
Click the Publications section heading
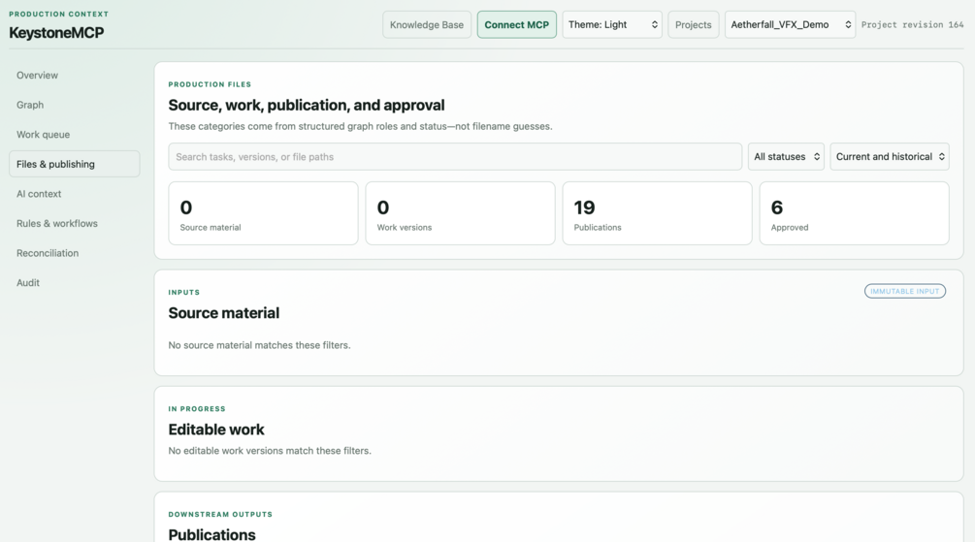pyautogui.click(x=212, y=534)
